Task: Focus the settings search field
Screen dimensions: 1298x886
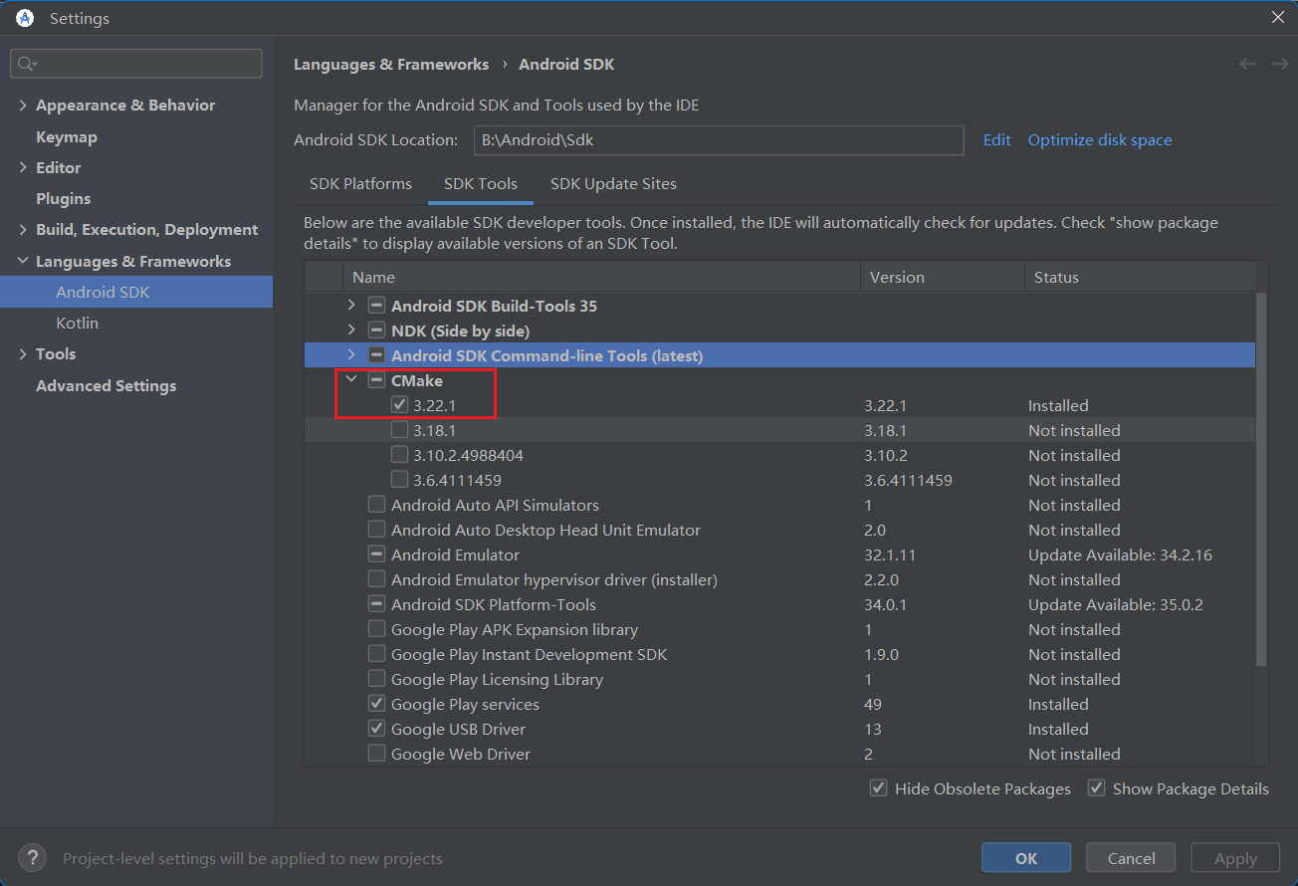Action: (x=136, y=64)
